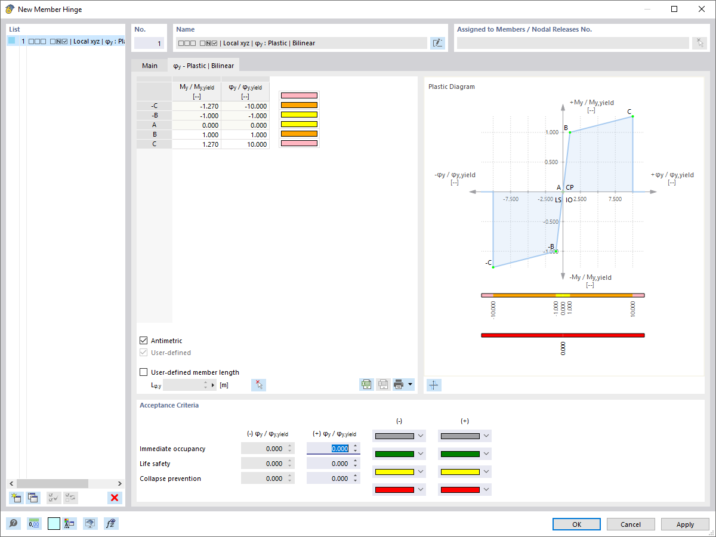This screenshot has width=716, height=537.
Task: Click the edit name icon next to Name field
Action: pyautogui.click(x=437, y=43)
